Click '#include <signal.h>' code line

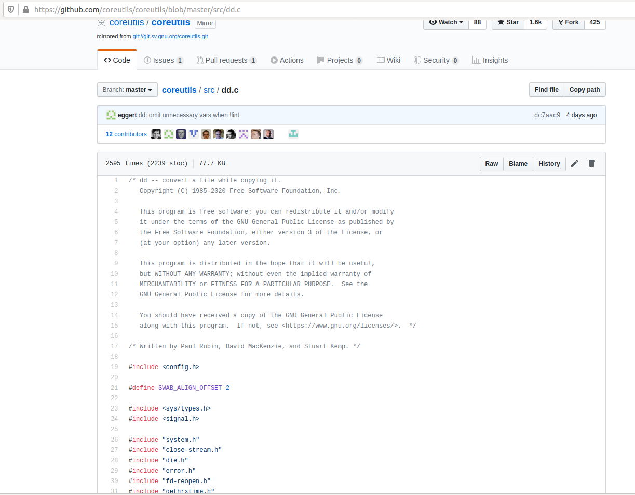pyautogui.click(x=164, y=419)
